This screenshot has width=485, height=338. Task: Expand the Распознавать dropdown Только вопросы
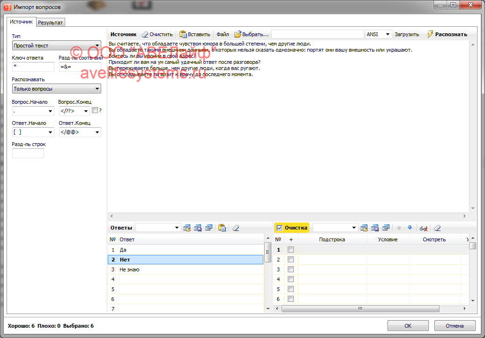(x=56, y=89)
